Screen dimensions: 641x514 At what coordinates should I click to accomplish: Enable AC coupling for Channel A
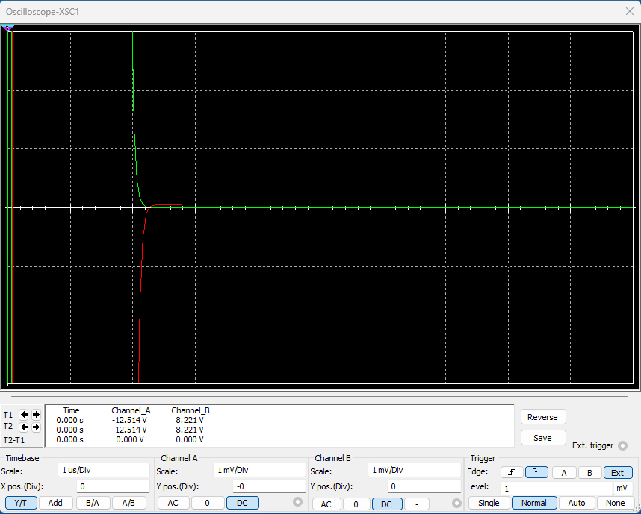(173, 503)
